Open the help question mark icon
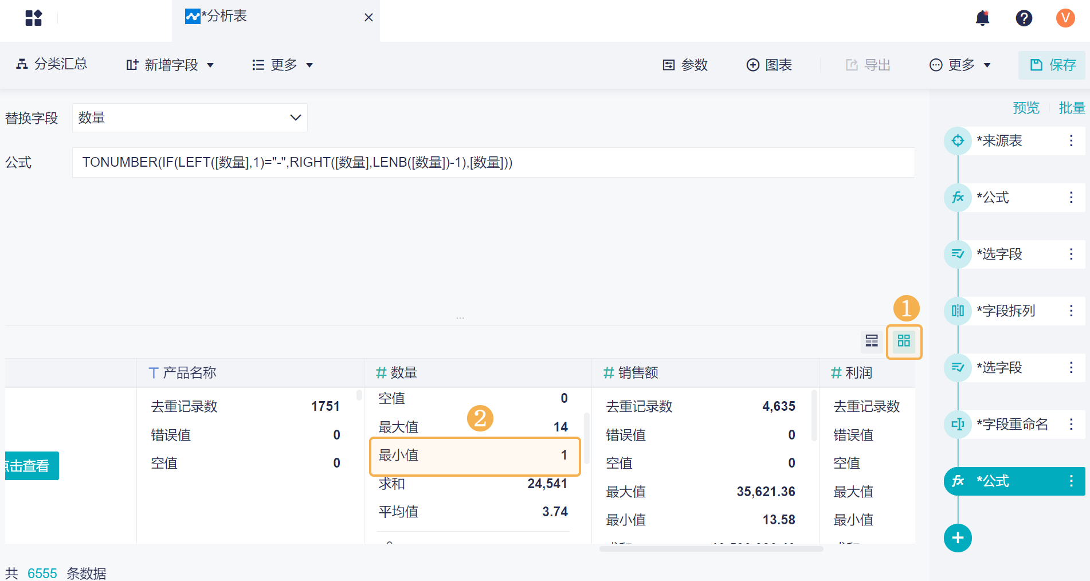Image resolution: width=1090 pixels, height=581 pixels. click(x=1024, y=18)
